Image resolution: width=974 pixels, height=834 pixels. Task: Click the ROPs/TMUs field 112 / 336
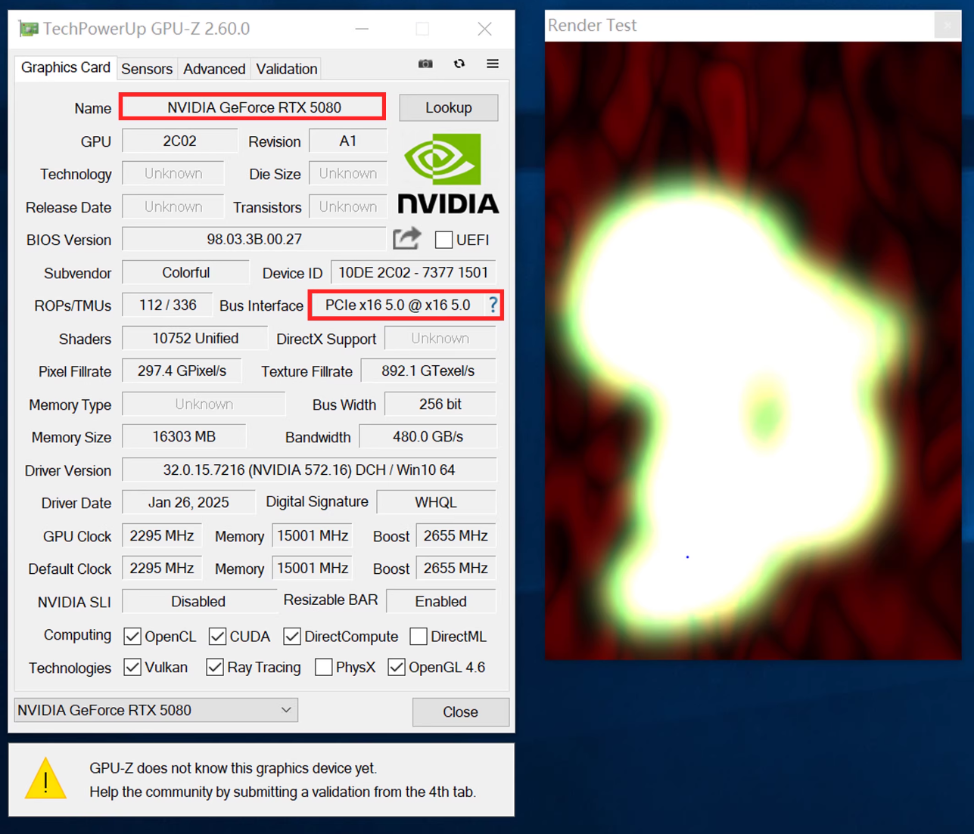(168, 305)
